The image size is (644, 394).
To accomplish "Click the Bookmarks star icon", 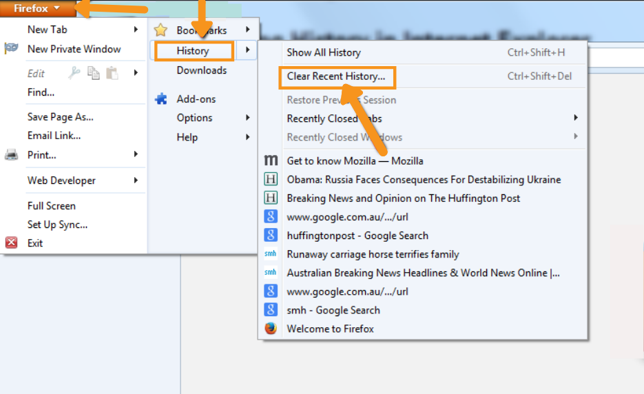I will point(160,30).
